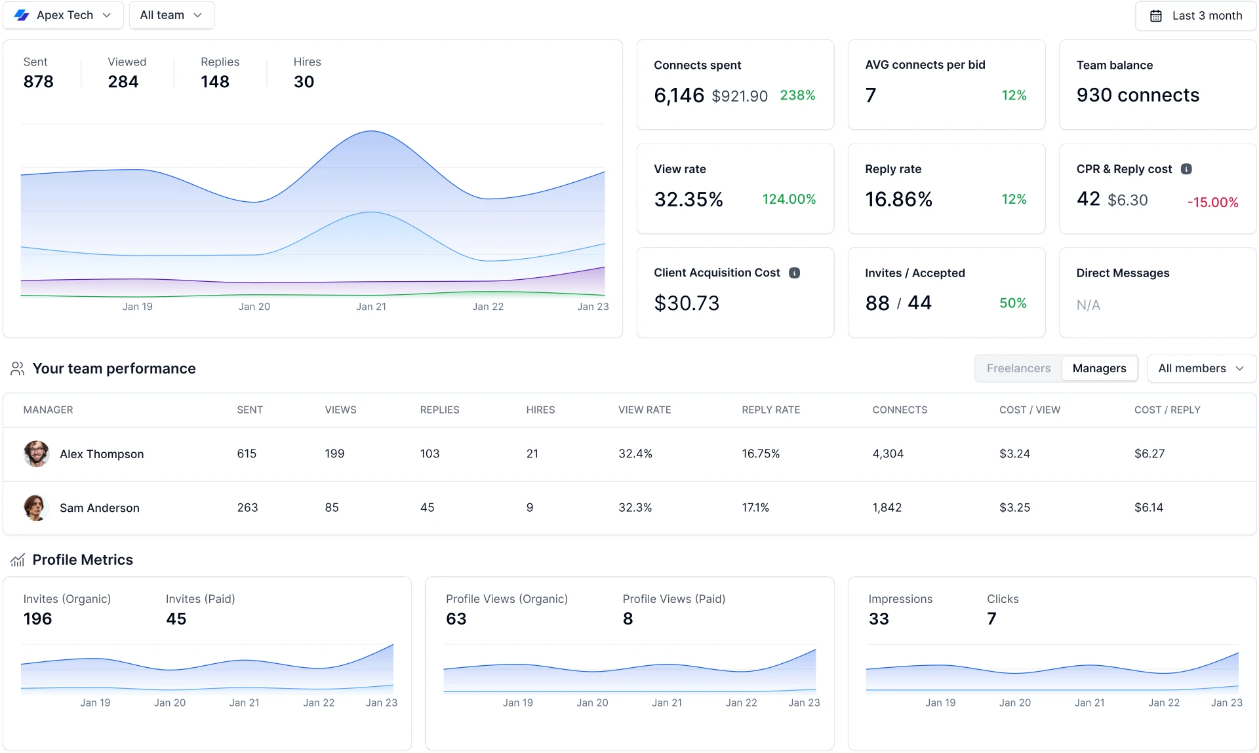
Task: Click the info icon next to CPR & Reply cost
Action: [x=1186, y=168]
